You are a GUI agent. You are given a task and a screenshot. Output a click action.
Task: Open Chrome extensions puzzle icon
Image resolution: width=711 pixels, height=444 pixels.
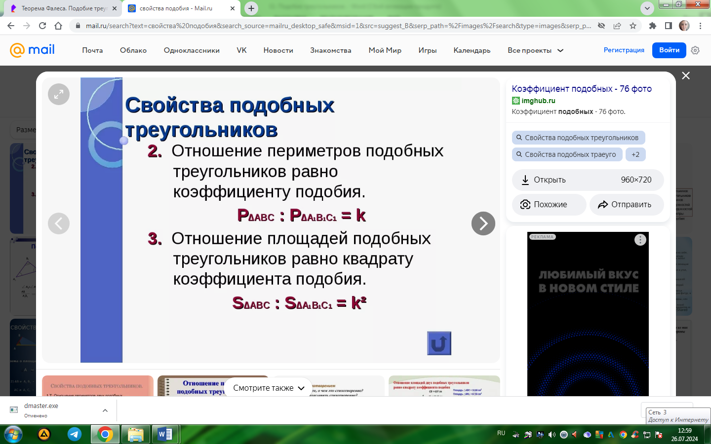pyautogui.click(x=653, y=26)
